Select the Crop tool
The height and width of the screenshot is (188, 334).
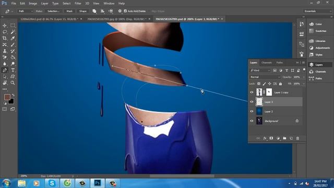[5, 38]
